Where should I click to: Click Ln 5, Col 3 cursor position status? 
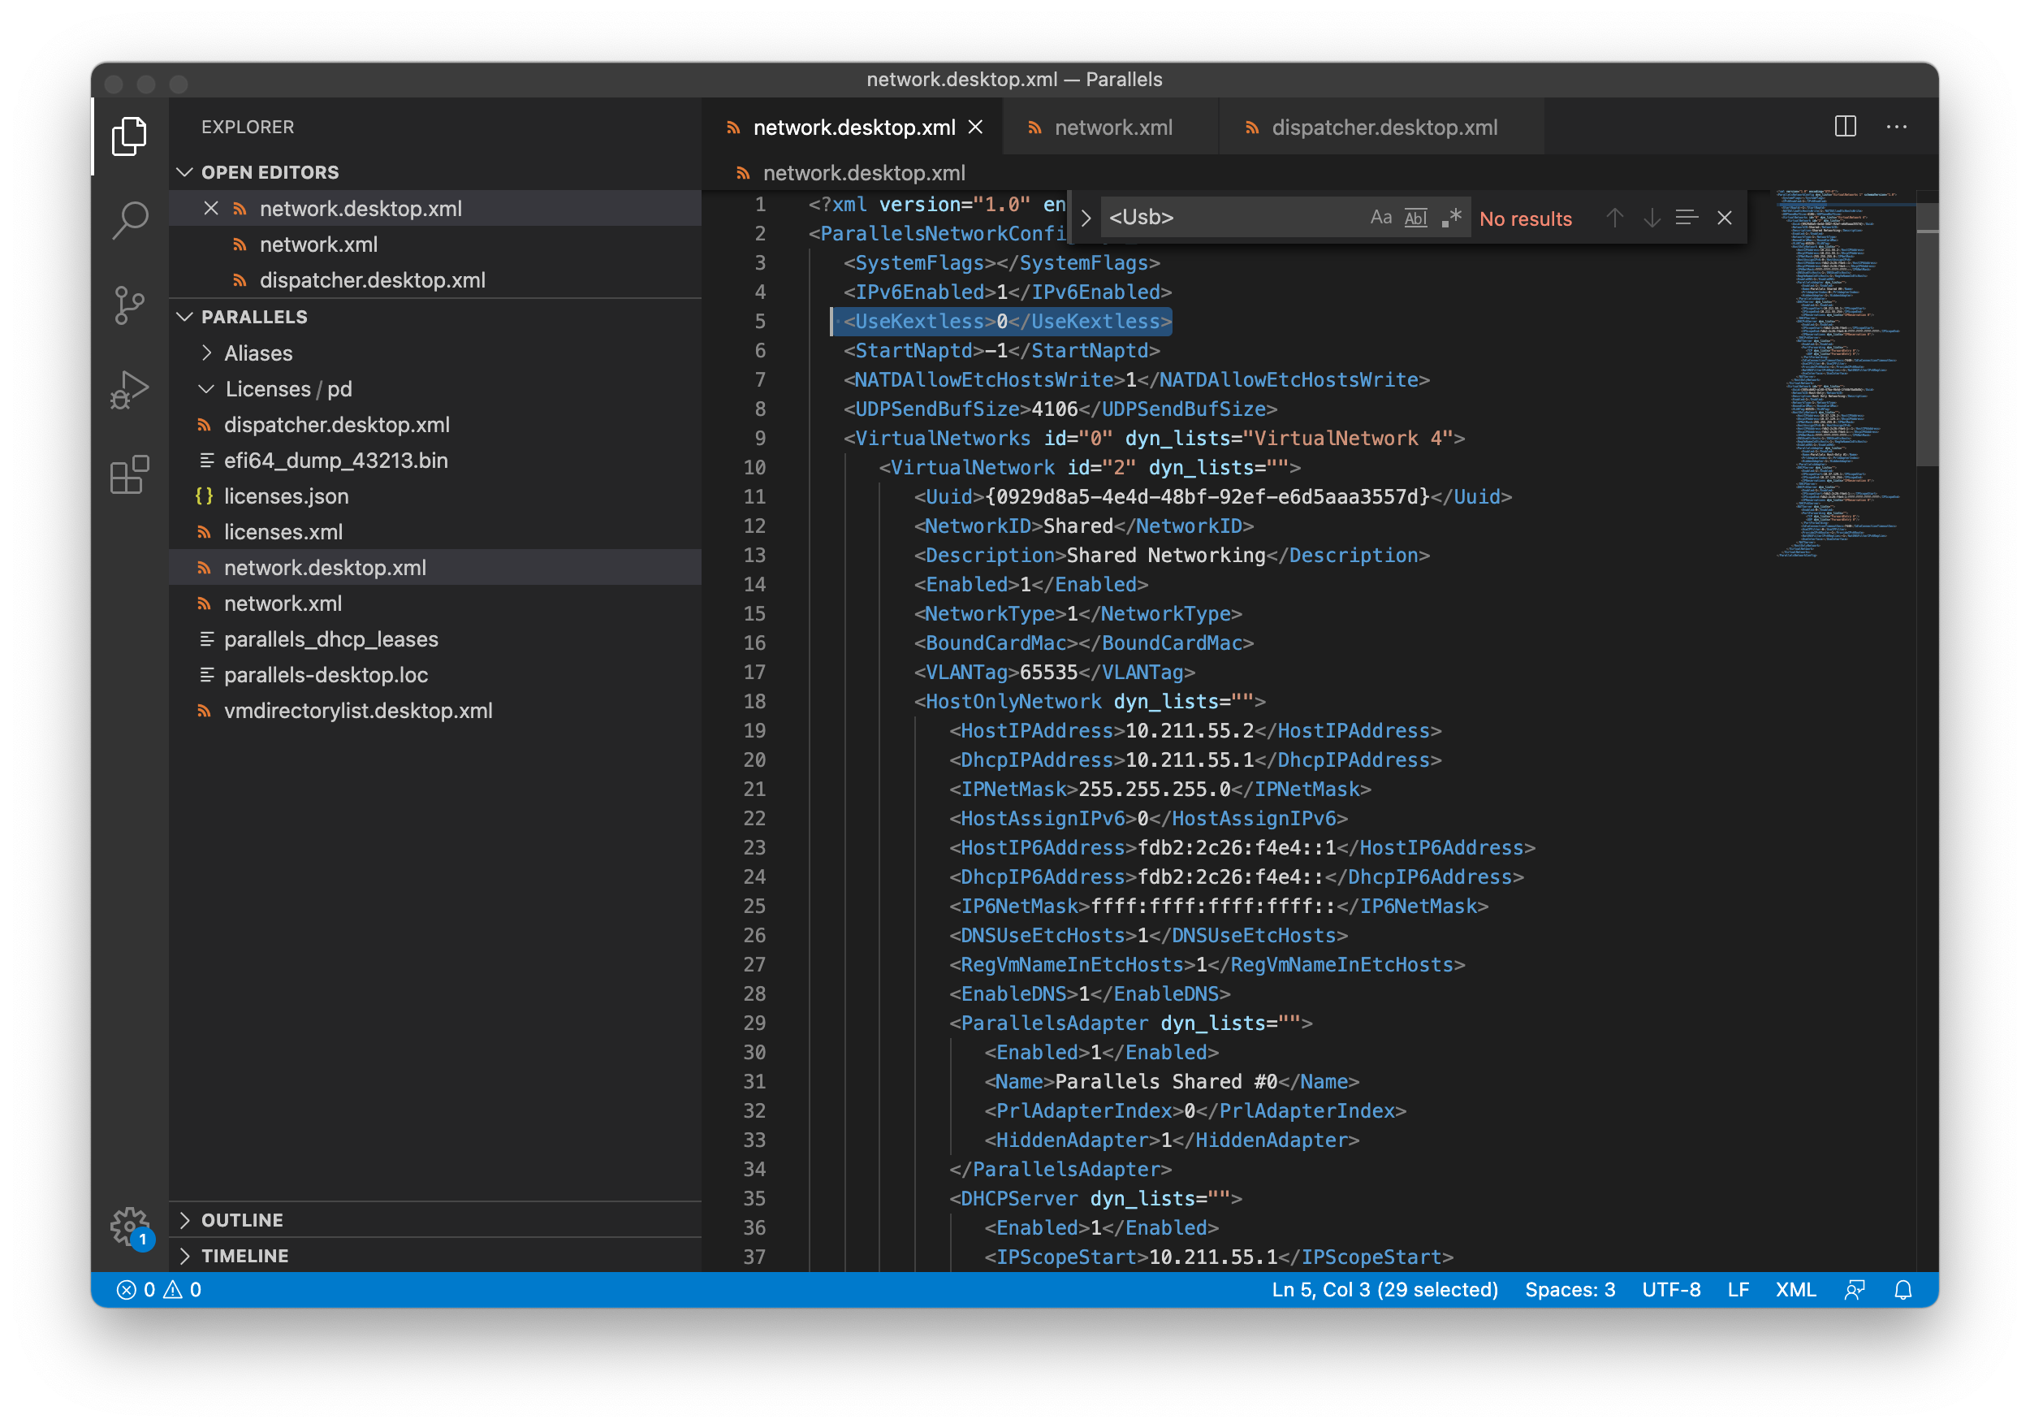tap(1384, 1289)
